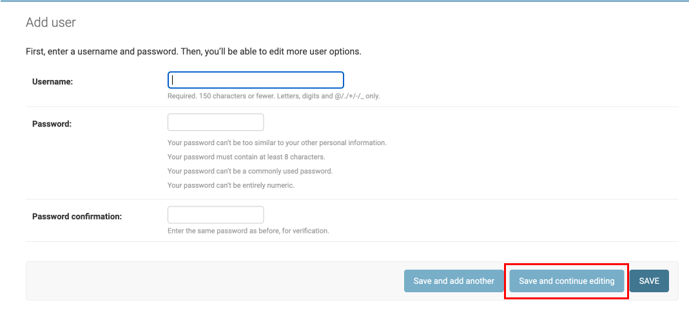The image size is (689, 309).
Task: Click the entirely numeric password hint
Action: point(230,185)
